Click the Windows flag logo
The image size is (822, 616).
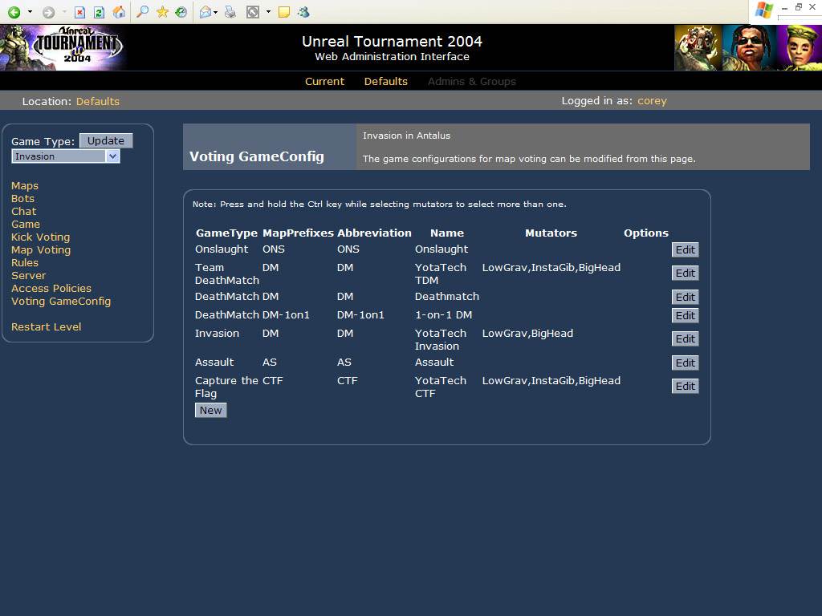[764, 10]
